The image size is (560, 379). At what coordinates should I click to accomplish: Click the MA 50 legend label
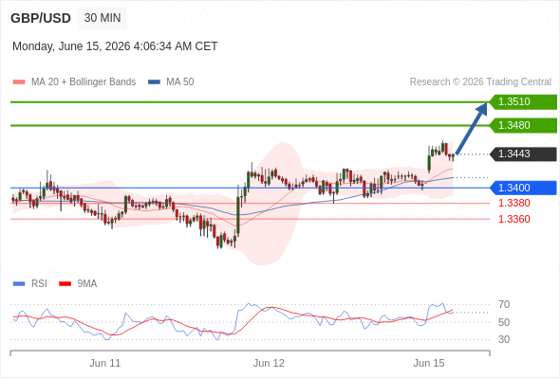pos(180,82)
